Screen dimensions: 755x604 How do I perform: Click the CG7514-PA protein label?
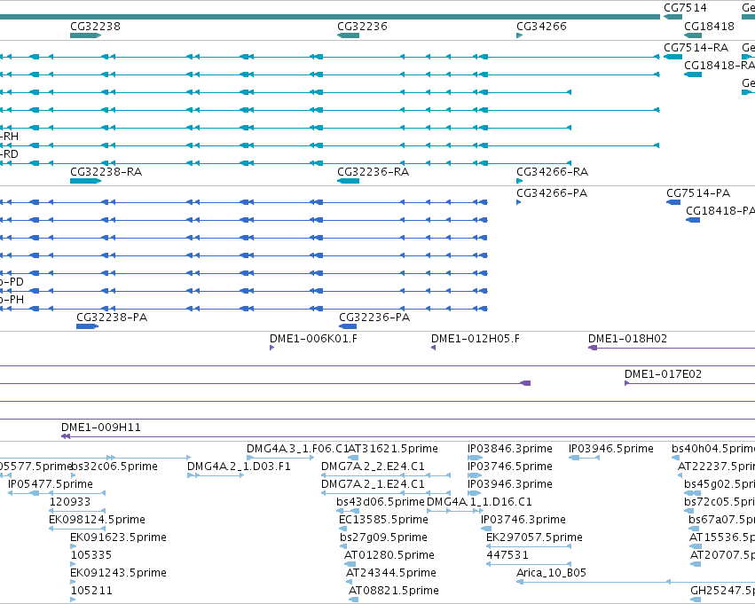point(698,193)
